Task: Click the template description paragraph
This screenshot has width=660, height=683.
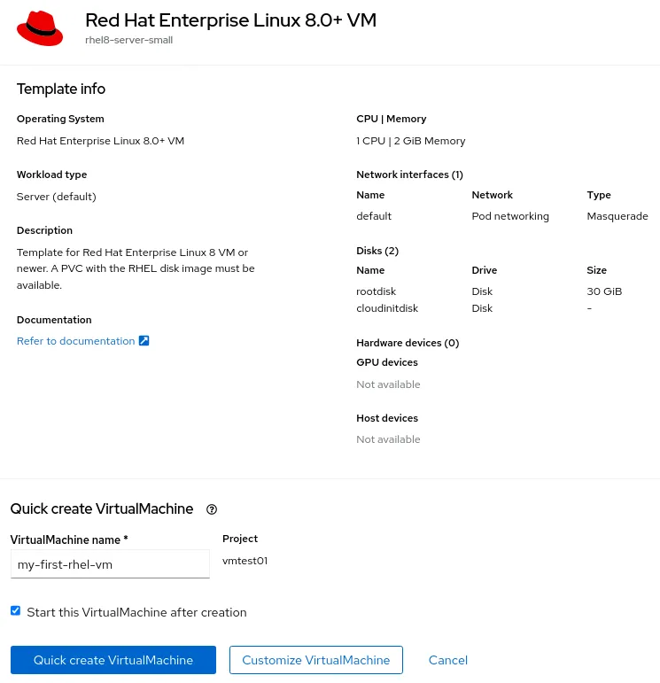Action: [x=136, y=268]
